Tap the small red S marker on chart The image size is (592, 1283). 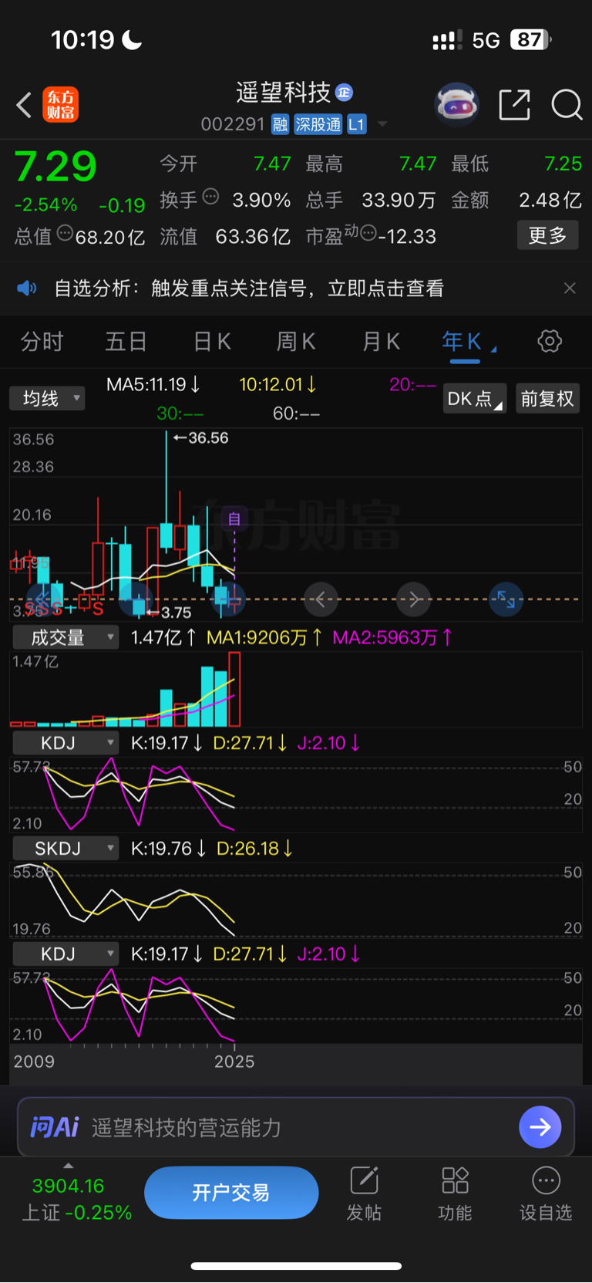[98, 609]
